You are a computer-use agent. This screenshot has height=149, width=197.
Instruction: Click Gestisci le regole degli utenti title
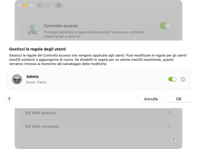37,49
